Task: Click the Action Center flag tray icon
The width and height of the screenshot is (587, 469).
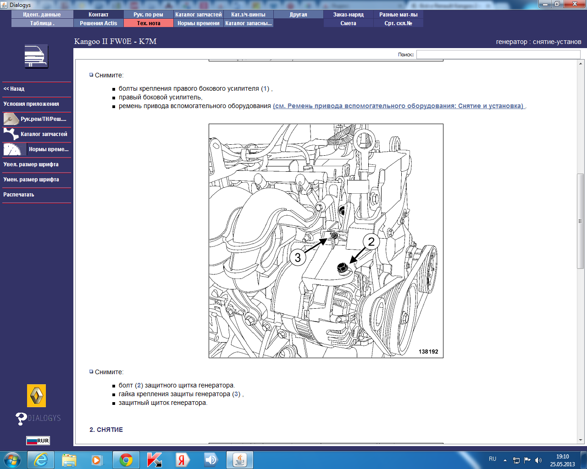Action: click(527, 460)
